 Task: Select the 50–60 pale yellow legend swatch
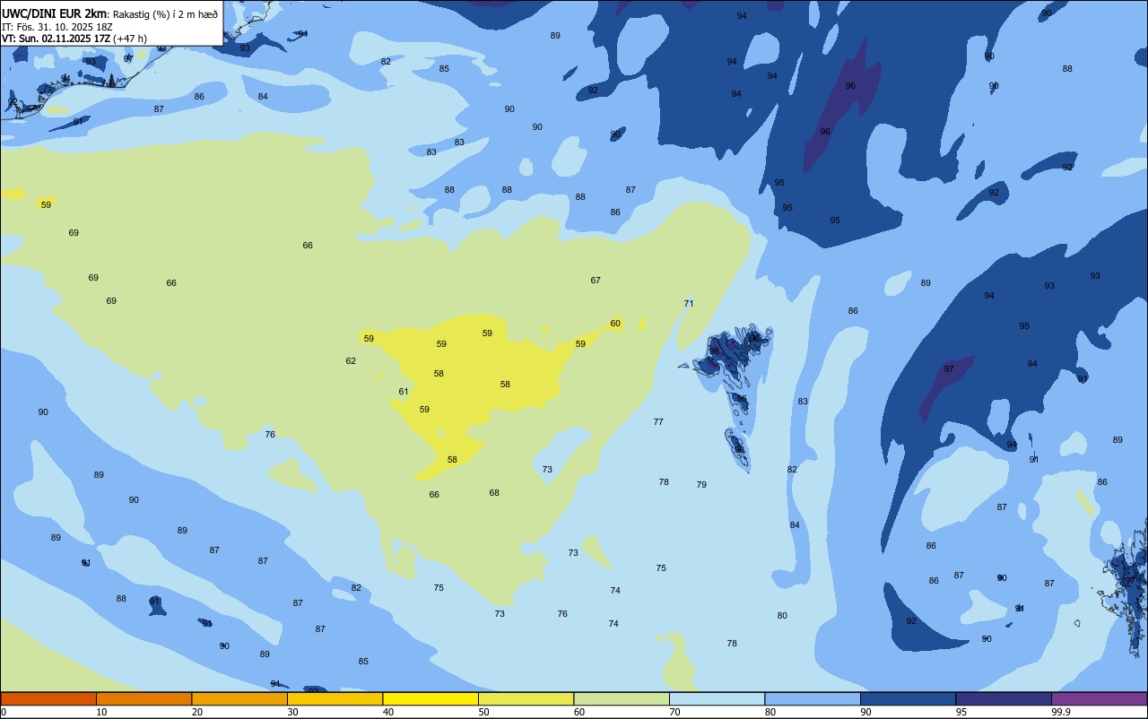pyautogui.click(x=526, y=698)
